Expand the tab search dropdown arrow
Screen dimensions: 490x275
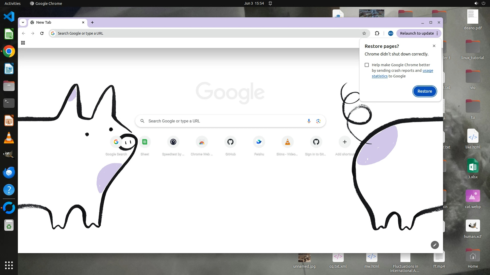point(23,22)
